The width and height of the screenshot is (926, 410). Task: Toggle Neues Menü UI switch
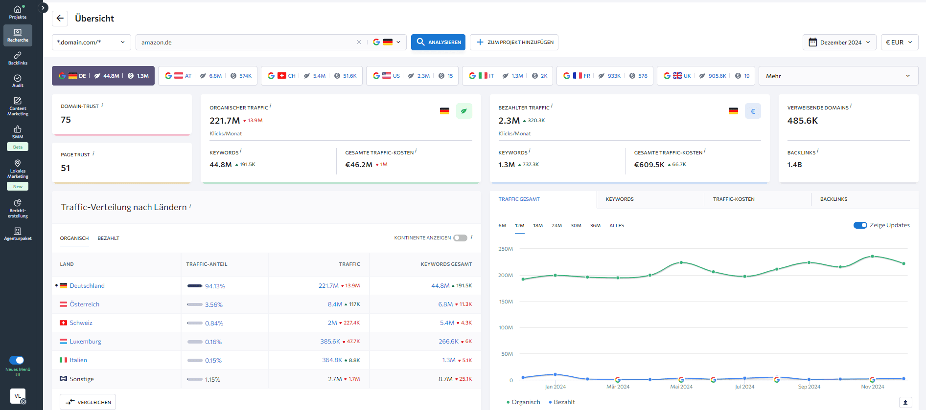point(17,360)
